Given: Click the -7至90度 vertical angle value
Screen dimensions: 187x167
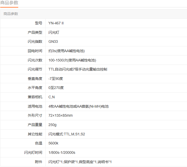Looking at the screenshot, I should coord(55,79).
